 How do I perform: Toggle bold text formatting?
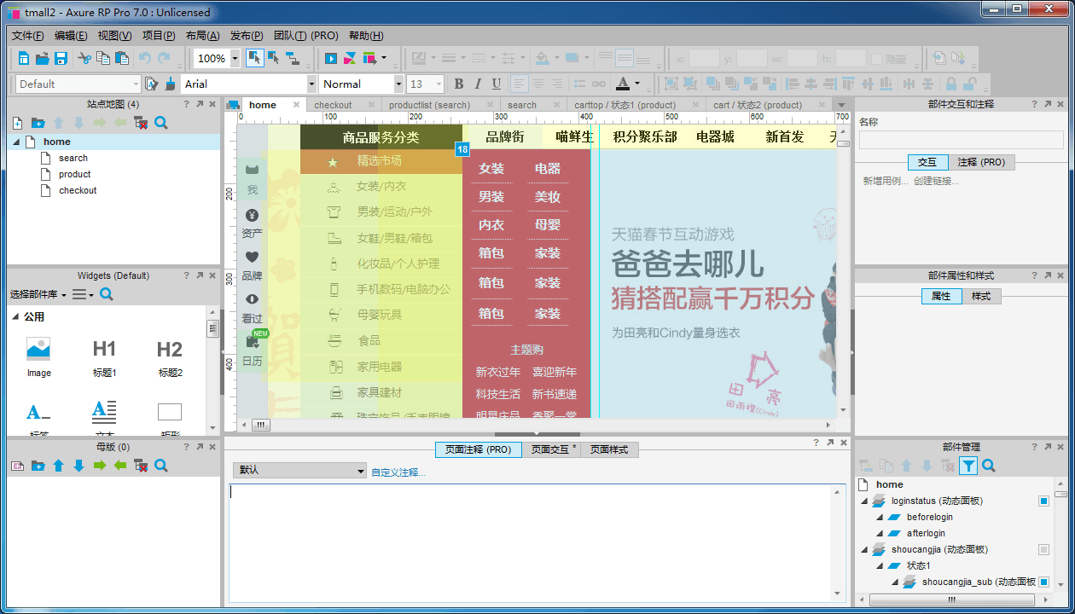click(x=458, y=84)
